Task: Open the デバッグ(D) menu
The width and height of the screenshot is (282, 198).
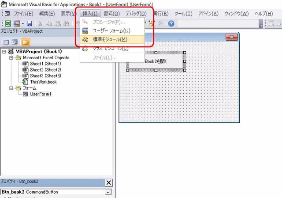Action: click(x=136, y=14)
